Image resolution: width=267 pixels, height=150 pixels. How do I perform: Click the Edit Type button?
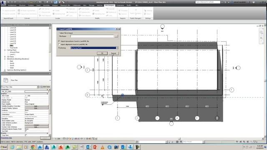[x=45, y=87]
